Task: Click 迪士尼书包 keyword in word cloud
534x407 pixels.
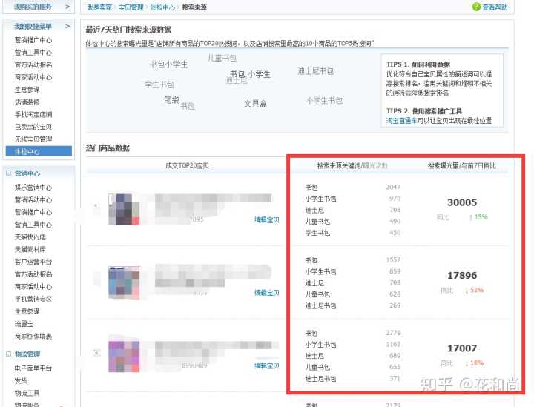Action: click(315, 71)
